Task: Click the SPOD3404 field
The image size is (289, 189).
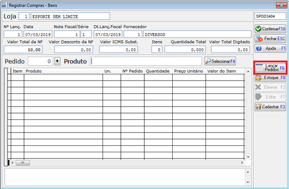Action: tap(270, 16)
